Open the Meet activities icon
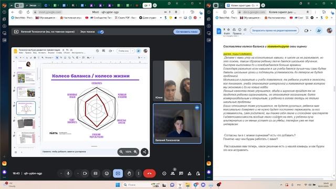The width and height of the screenshot is (336, 189). pos(190,174)
